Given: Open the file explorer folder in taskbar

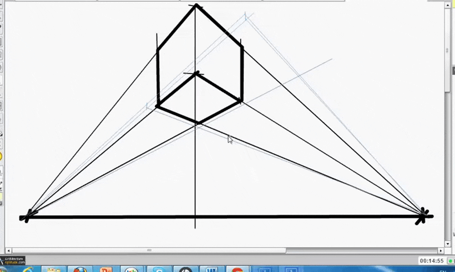Looking at the screenshot, I should coord(54,270).
